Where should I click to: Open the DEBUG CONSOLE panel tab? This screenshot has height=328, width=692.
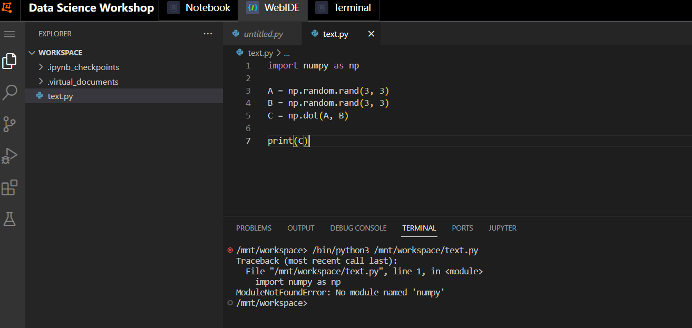tap(358, 228)
